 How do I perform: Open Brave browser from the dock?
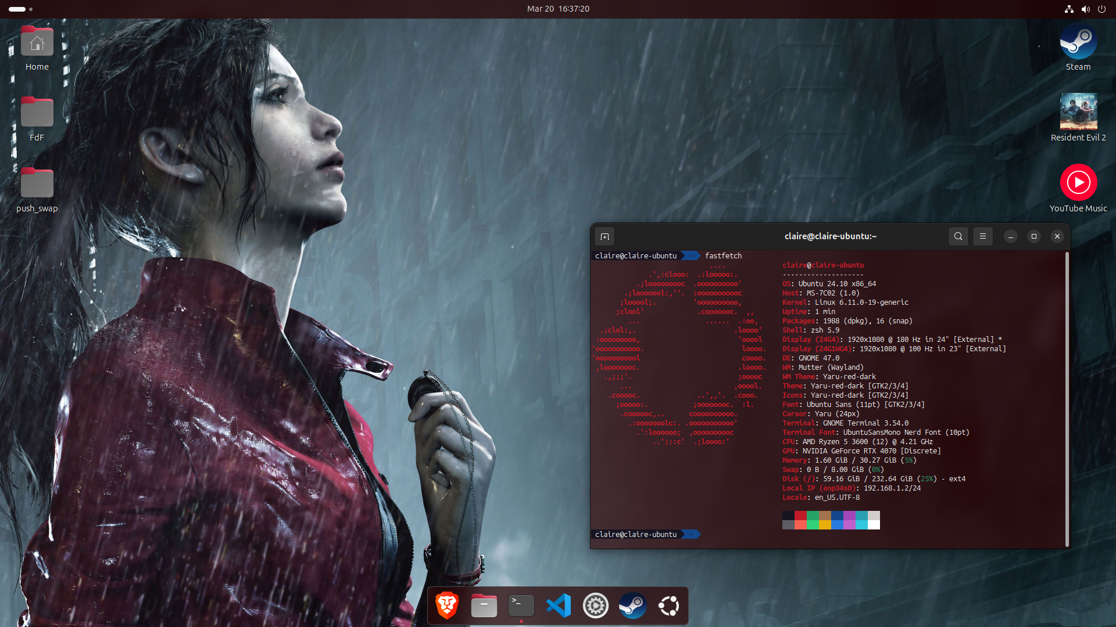click(447, 606)
